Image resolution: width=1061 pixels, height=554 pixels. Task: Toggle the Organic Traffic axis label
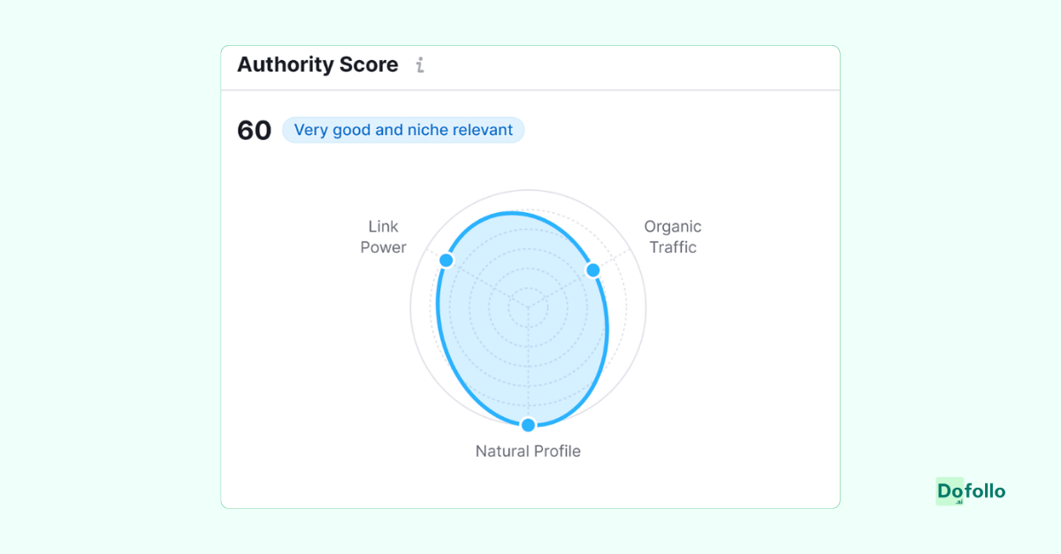pos(673,237)
